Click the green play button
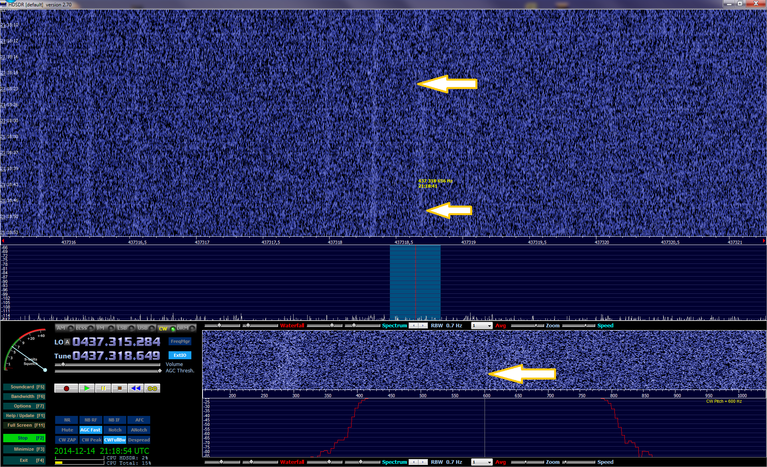The width and height of the screenshot is (767, 467). (87, 388)
